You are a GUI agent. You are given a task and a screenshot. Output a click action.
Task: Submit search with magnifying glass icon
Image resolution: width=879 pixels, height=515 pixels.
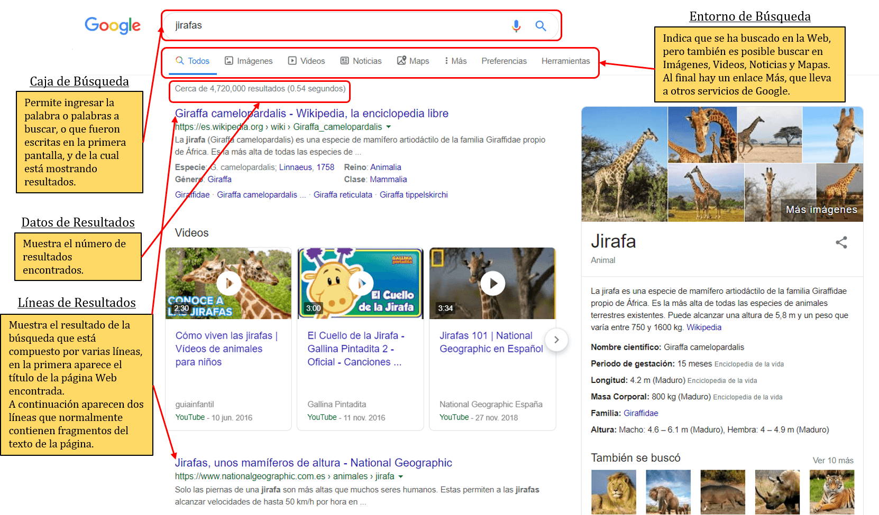(541, 25)
